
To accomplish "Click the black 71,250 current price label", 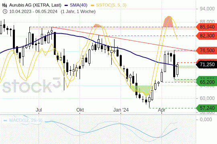I will pos(207,64).
